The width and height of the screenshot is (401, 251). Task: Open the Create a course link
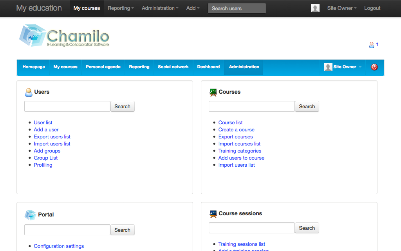click(x=236, y=129)
